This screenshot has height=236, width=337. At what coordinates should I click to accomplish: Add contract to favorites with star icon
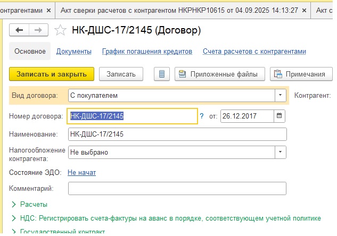(x=60, y=30)
